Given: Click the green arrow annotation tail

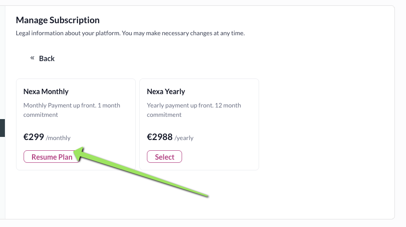Looking at the screenshot, I should 205,194.
